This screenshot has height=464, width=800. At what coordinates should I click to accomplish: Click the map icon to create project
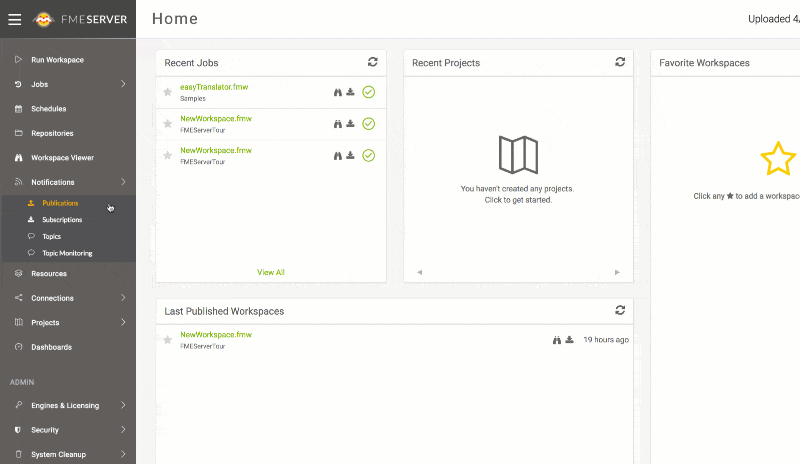pos(519,155)
